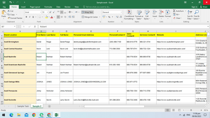Screen dimensions: 210x118
Task: Open Format as Table gallery
Action: coord(139,15)
